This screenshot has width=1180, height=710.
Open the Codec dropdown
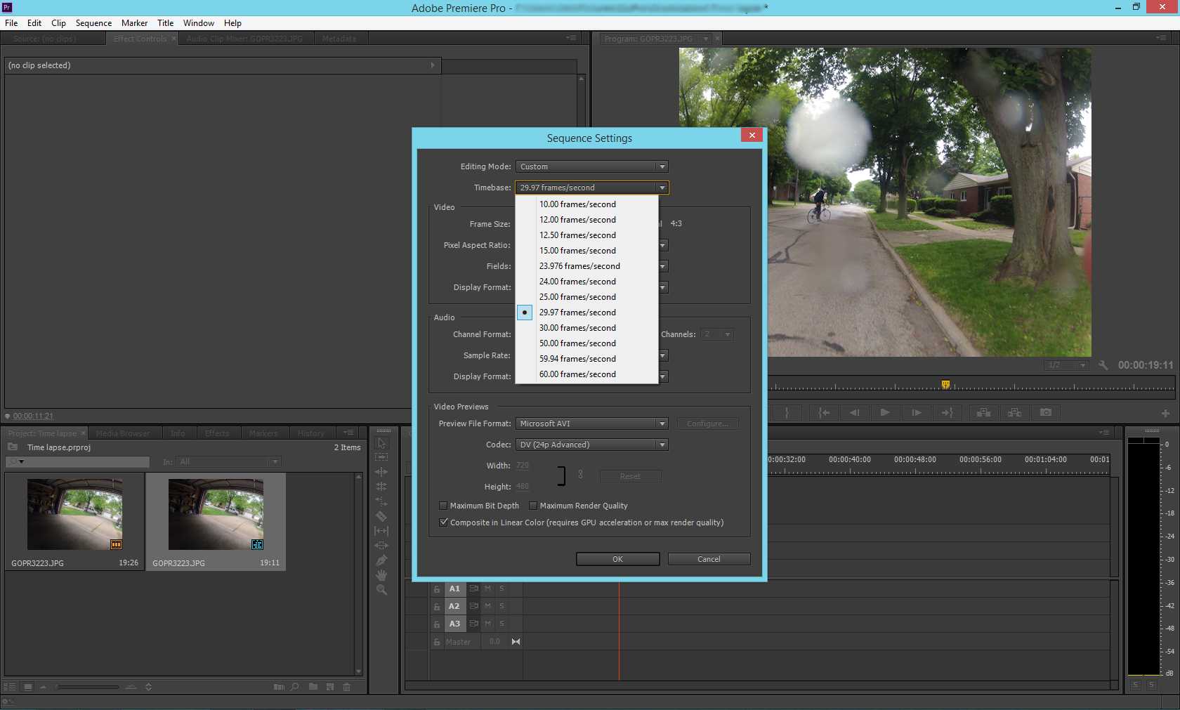pyautogui.click(x=591, y=445)
